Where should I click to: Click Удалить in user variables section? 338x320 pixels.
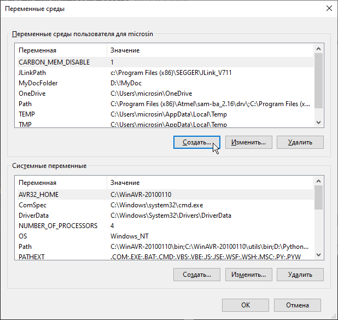coord(300,142)
